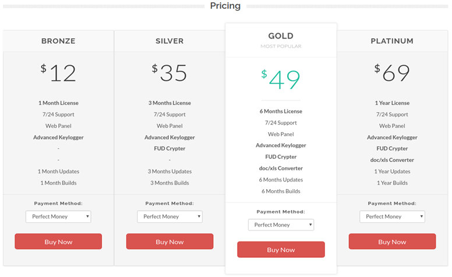Click the $35 Silver price
The width and height of the screenshot is (452, 277).
click(169, 73)
